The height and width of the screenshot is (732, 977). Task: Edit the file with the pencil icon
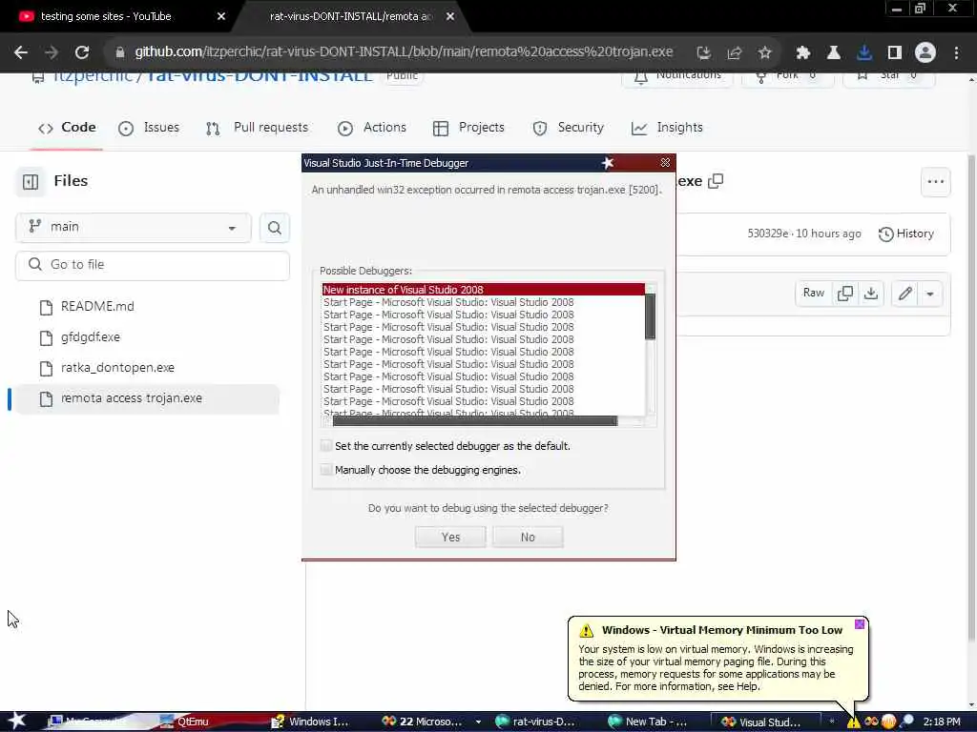click(904, 294)
